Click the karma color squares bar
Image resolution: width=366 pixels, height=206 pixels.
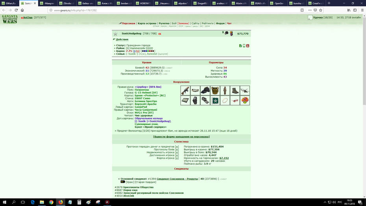[148, 51]
